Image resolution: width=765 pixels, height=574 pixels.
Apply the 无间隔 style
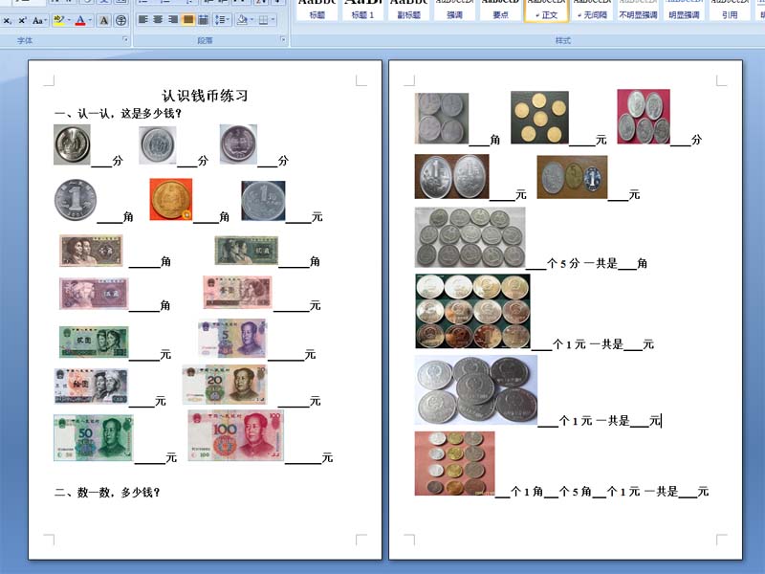click(x=592, y=10)
